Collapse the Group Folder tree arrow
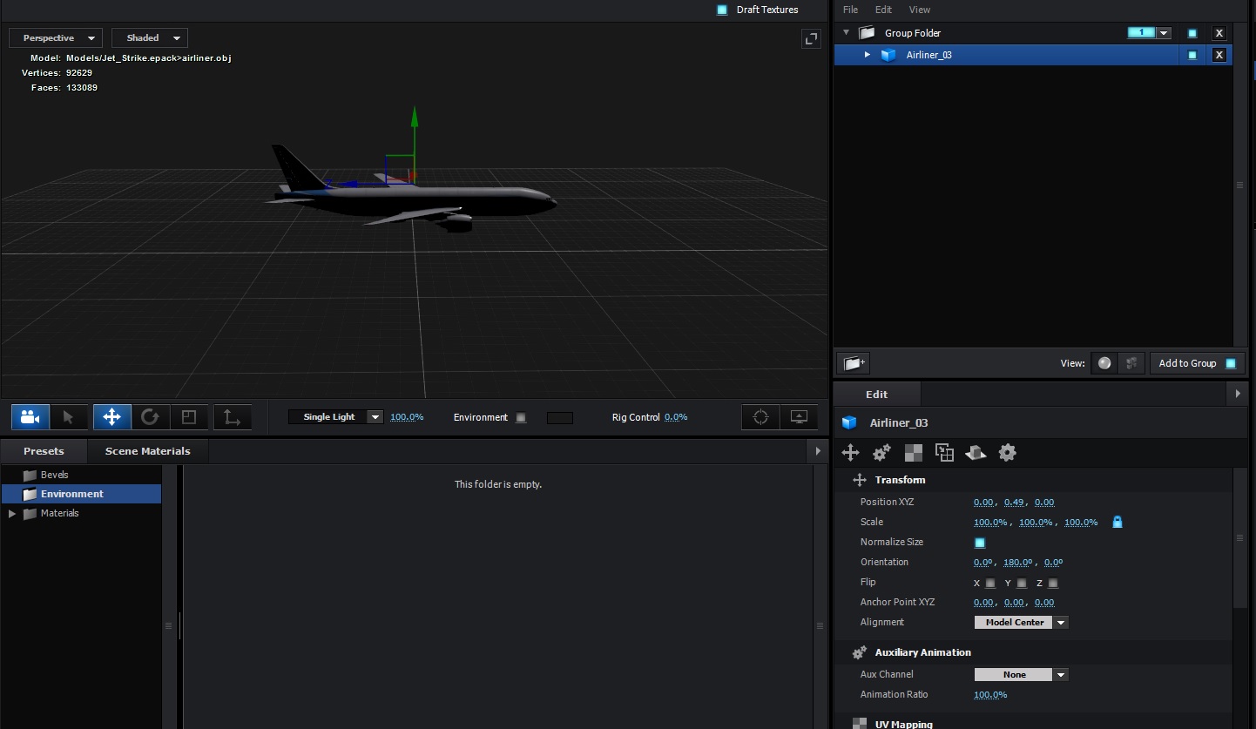 [x=846, y=32]
